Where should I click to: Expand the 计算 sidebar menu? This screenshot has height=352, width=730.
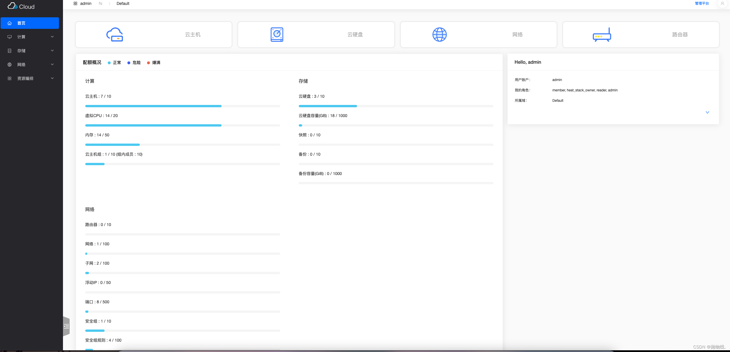[x=30, y=37]
